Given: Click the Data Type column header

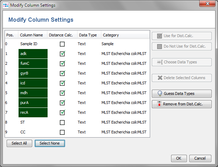Looking at the screenshot, I should [88, 35].
